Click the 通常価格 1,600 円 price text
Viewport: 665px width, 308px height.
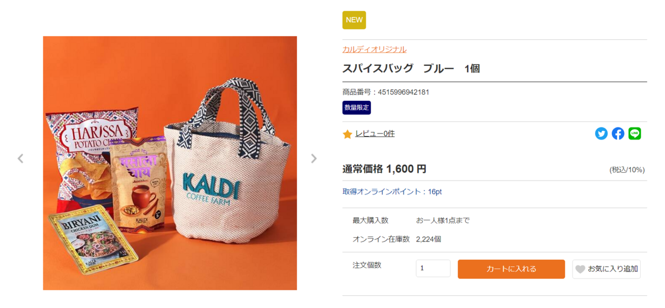[384, 169]
